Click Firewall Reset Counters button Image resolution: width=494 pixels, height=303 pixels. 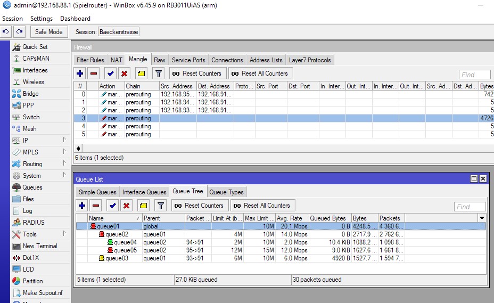tap(197, 73)
